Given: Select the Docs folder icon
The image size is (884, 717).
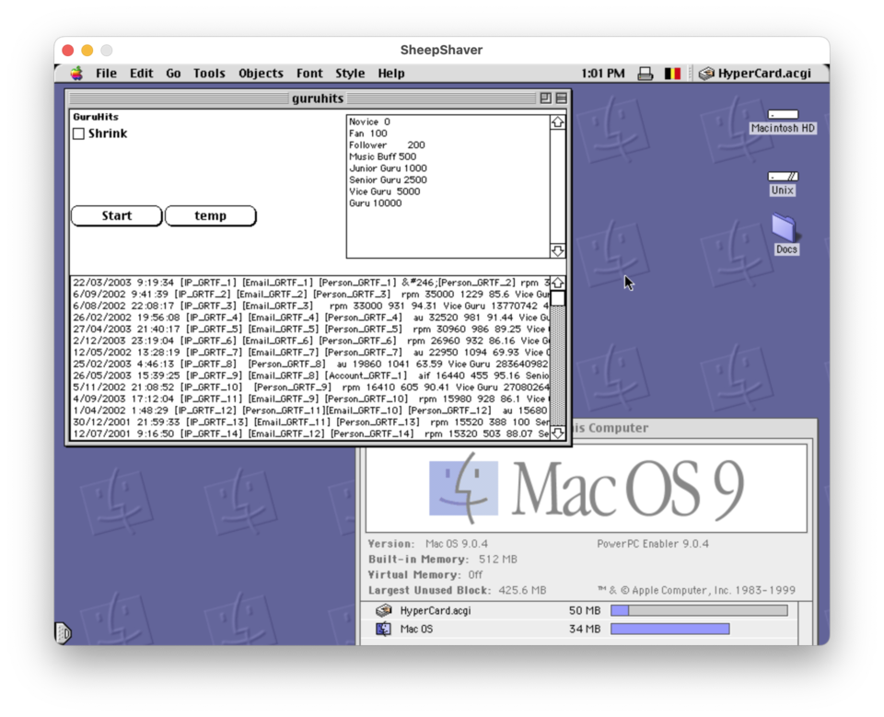Looking at the screenshot, I should pyautogui.click(x=785, y=234).
